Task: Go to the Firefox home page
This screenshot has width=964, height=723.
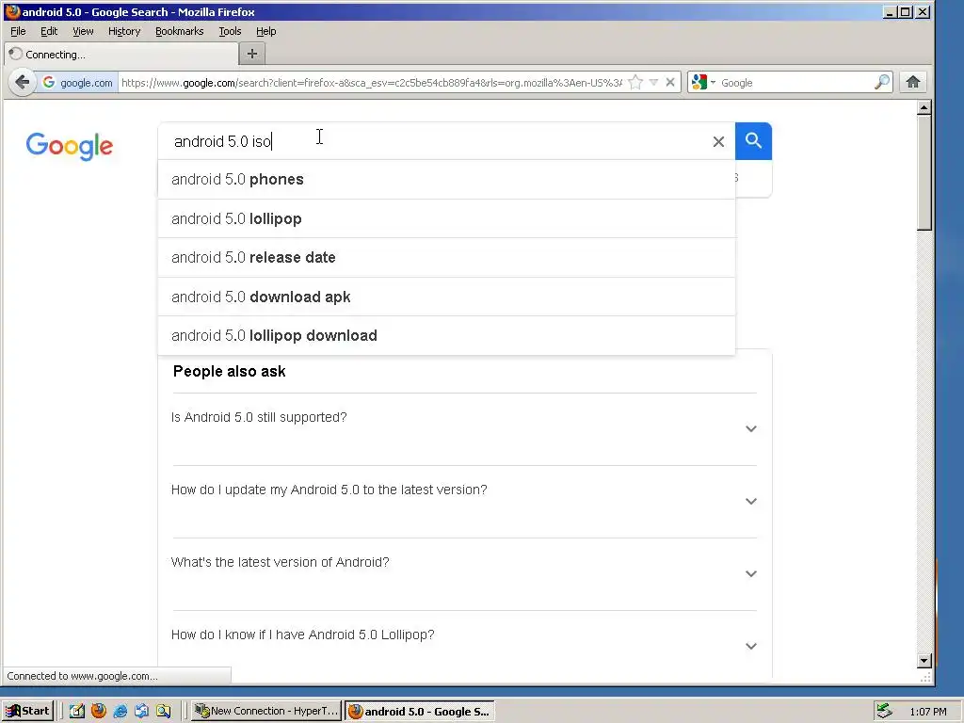Action: (x=913, y=82)
